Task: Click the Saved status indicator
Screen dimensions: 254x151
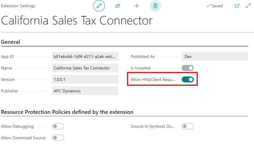Action: click(x=215, y=6)
